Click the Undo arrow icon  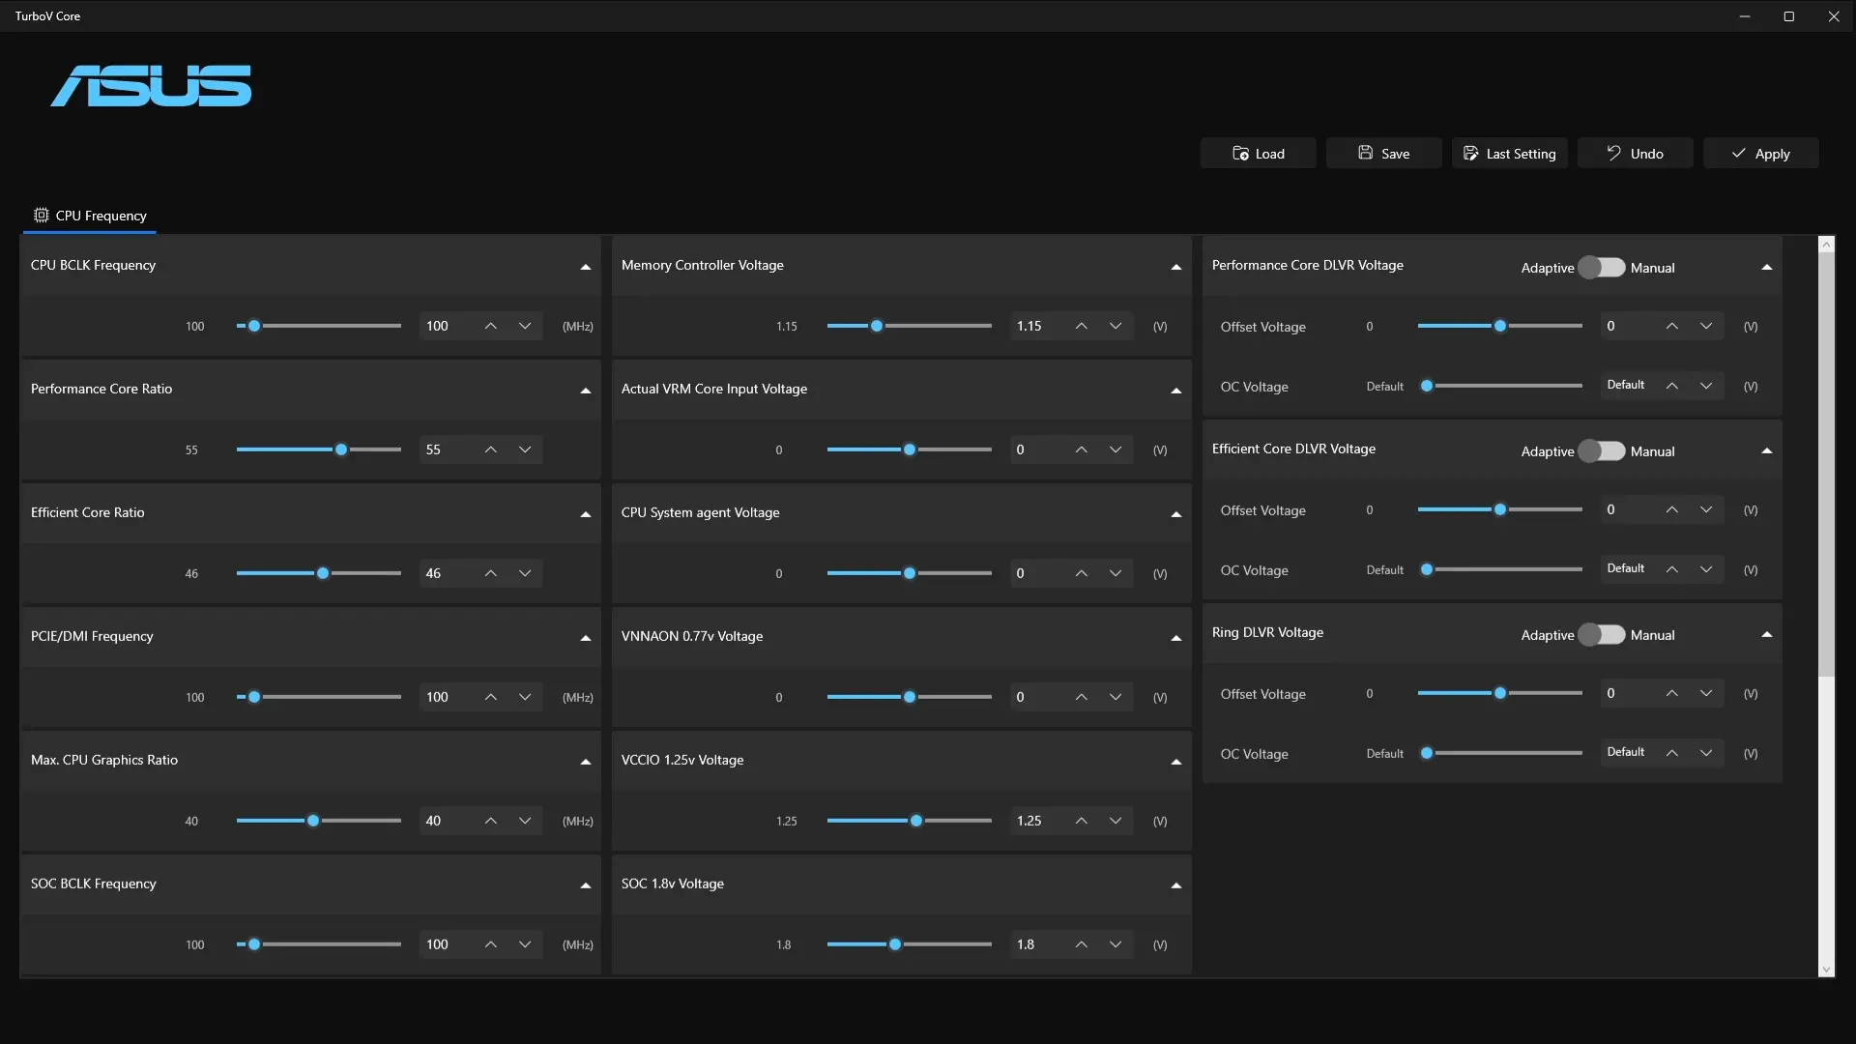click(1613, 153)
